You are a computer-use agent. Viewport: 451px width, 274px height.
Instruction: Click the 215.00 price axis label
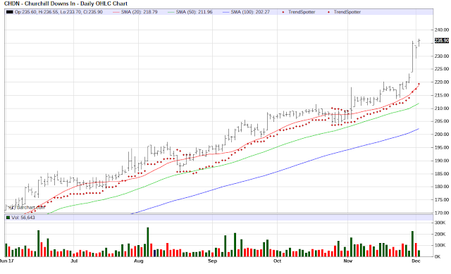[x=442, y=95]
